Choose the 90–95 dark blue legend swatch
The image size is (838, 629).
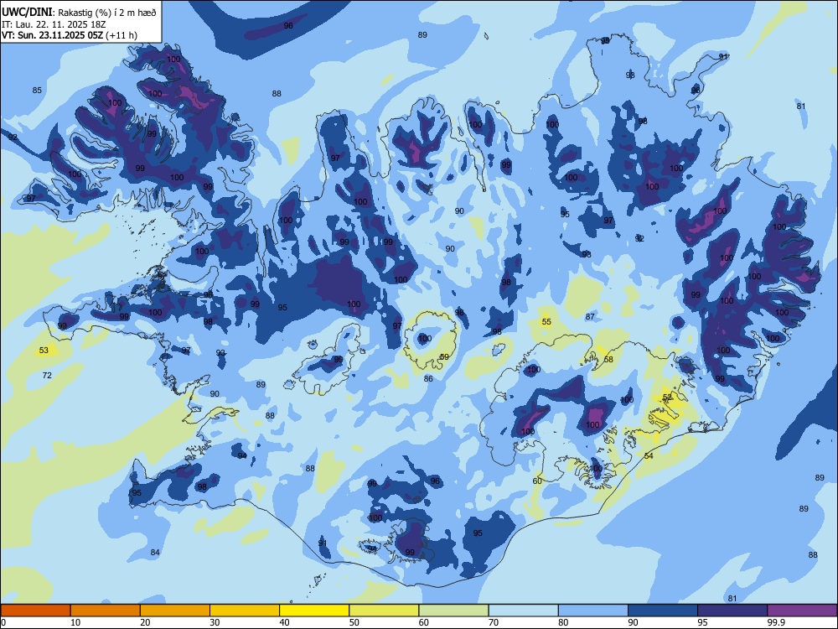(x=663, y=611)
